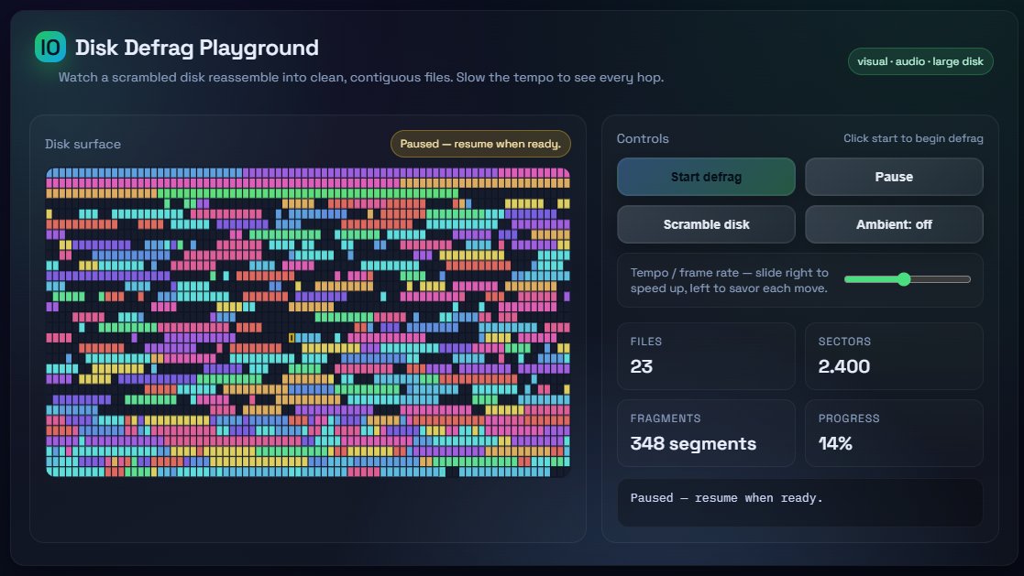This screenshot has width=1024, height=576.
Task: Click the 'Click start to begin defrag' hint
Action: (x=913, y=138)
